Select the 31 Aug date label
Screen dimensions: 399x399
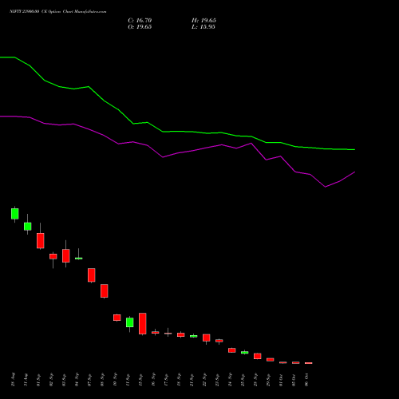(26, 380)
